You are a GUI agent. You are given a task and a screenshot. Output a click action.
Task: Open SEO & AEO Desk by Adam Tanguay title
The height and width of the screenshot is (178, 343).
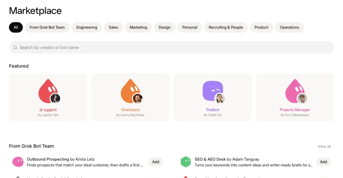pos(227,159)
